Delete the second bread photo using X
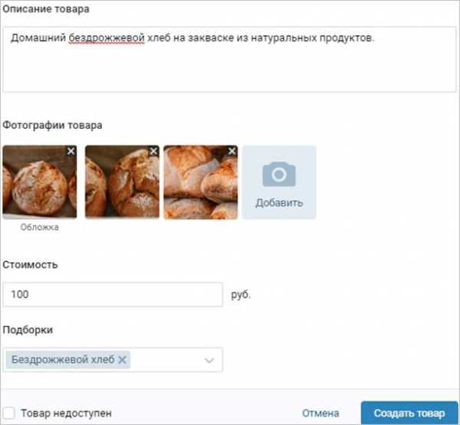This screenshot has height=425, width=460. coord(153,151)
